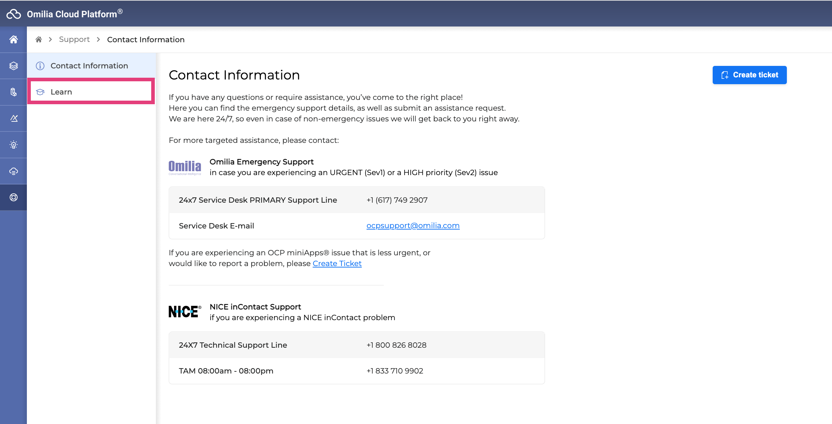Click the Contact Information page heading
Viewport: 832px width, 424px height.
pyautogui.click(x=234, y=75)
